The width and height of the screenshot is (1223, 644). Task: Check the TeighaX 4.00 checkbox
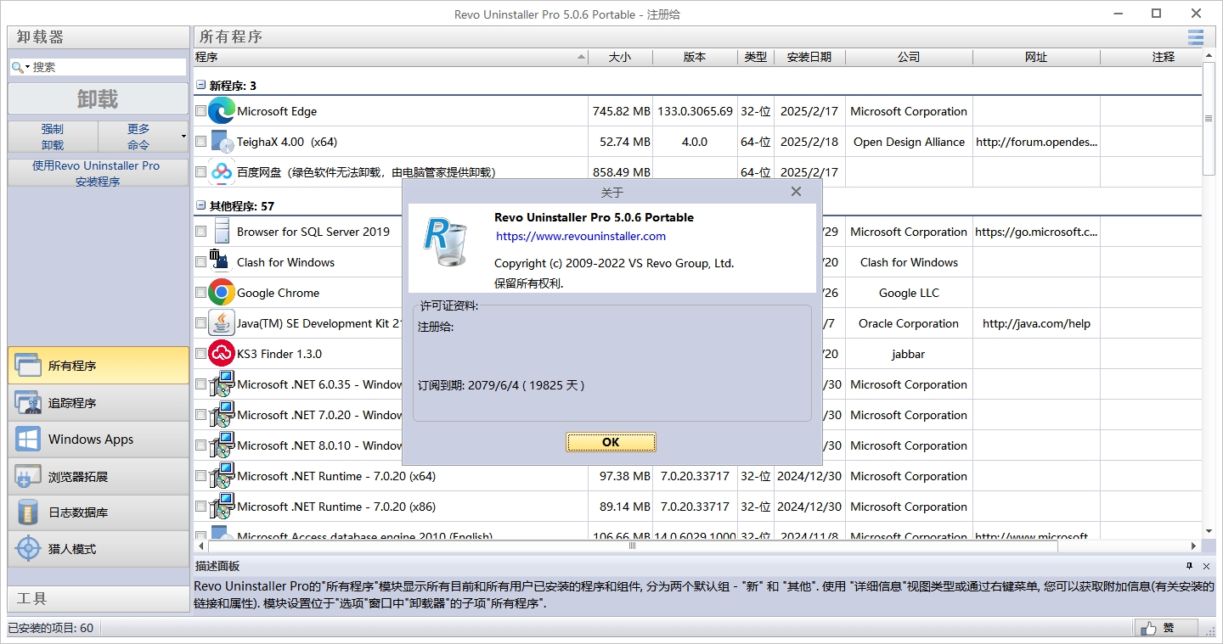(200, 142)
